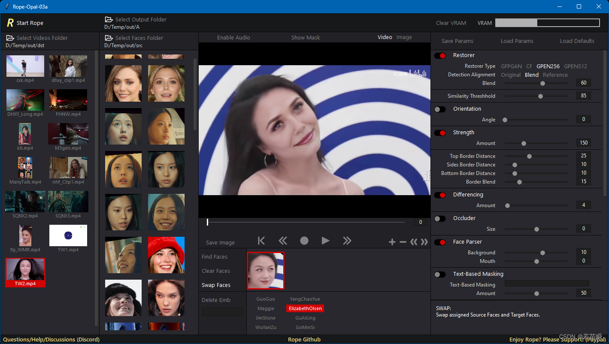Toggle the Differencing switch
609x344 pixels.
(x=440, y=195)
